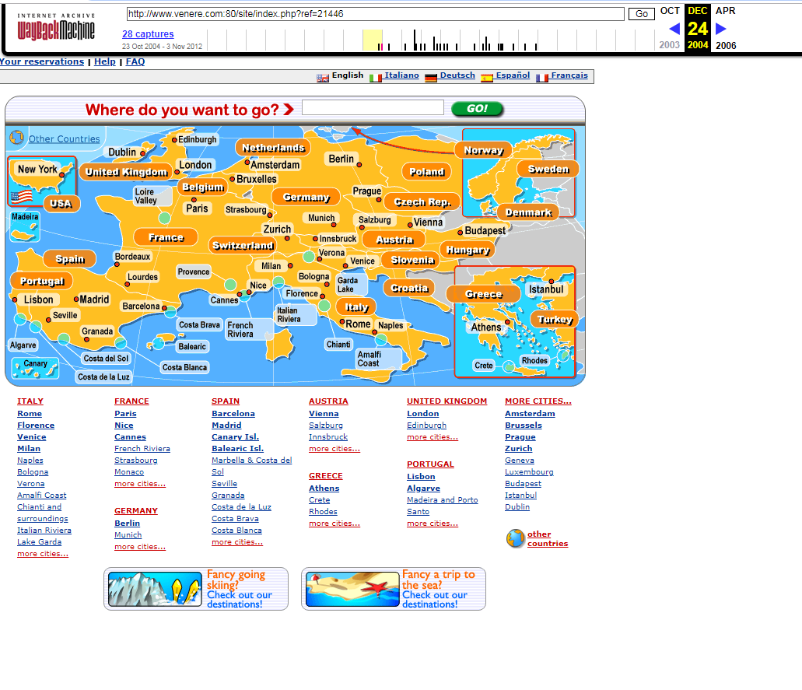
Task: Select the Poland label on the map
Action: coord(426,172)
